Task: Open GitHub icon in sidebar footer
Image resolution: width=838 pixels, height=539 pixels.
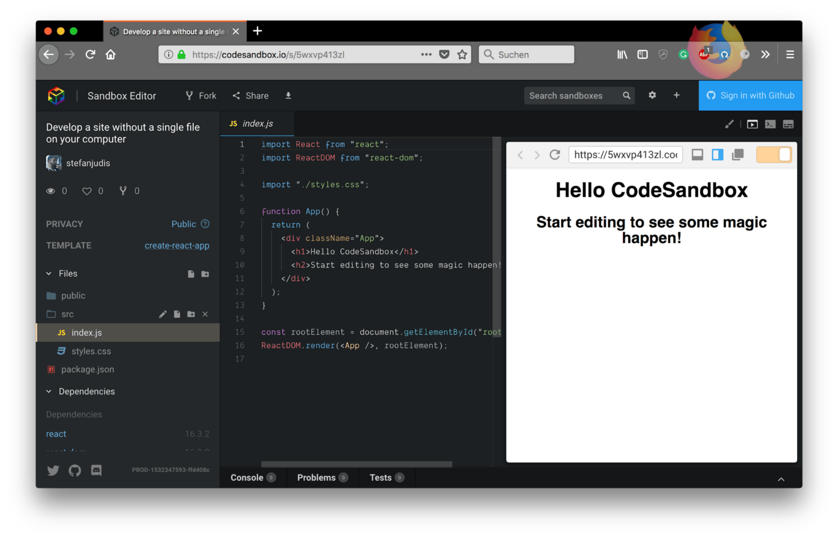Action: [x=75, y=470]
